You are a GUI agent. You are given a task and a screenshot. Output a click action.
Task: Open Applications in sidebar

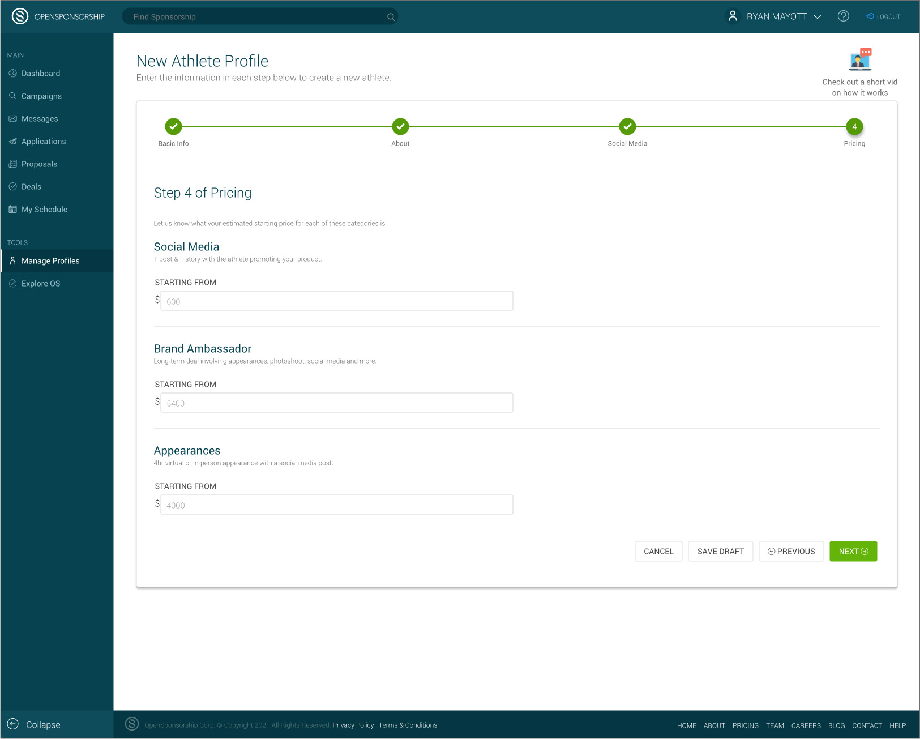[x=57, y=142]
